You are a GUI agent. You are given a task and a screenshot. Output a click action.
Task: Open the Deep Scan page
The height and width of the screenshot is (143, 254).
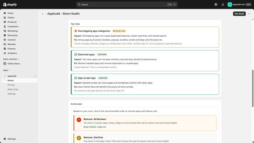13,89
